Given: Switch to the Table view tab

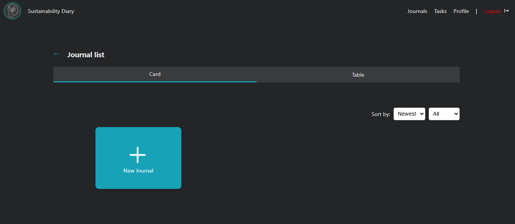Looking at the screenshot, I should (358, 75).
